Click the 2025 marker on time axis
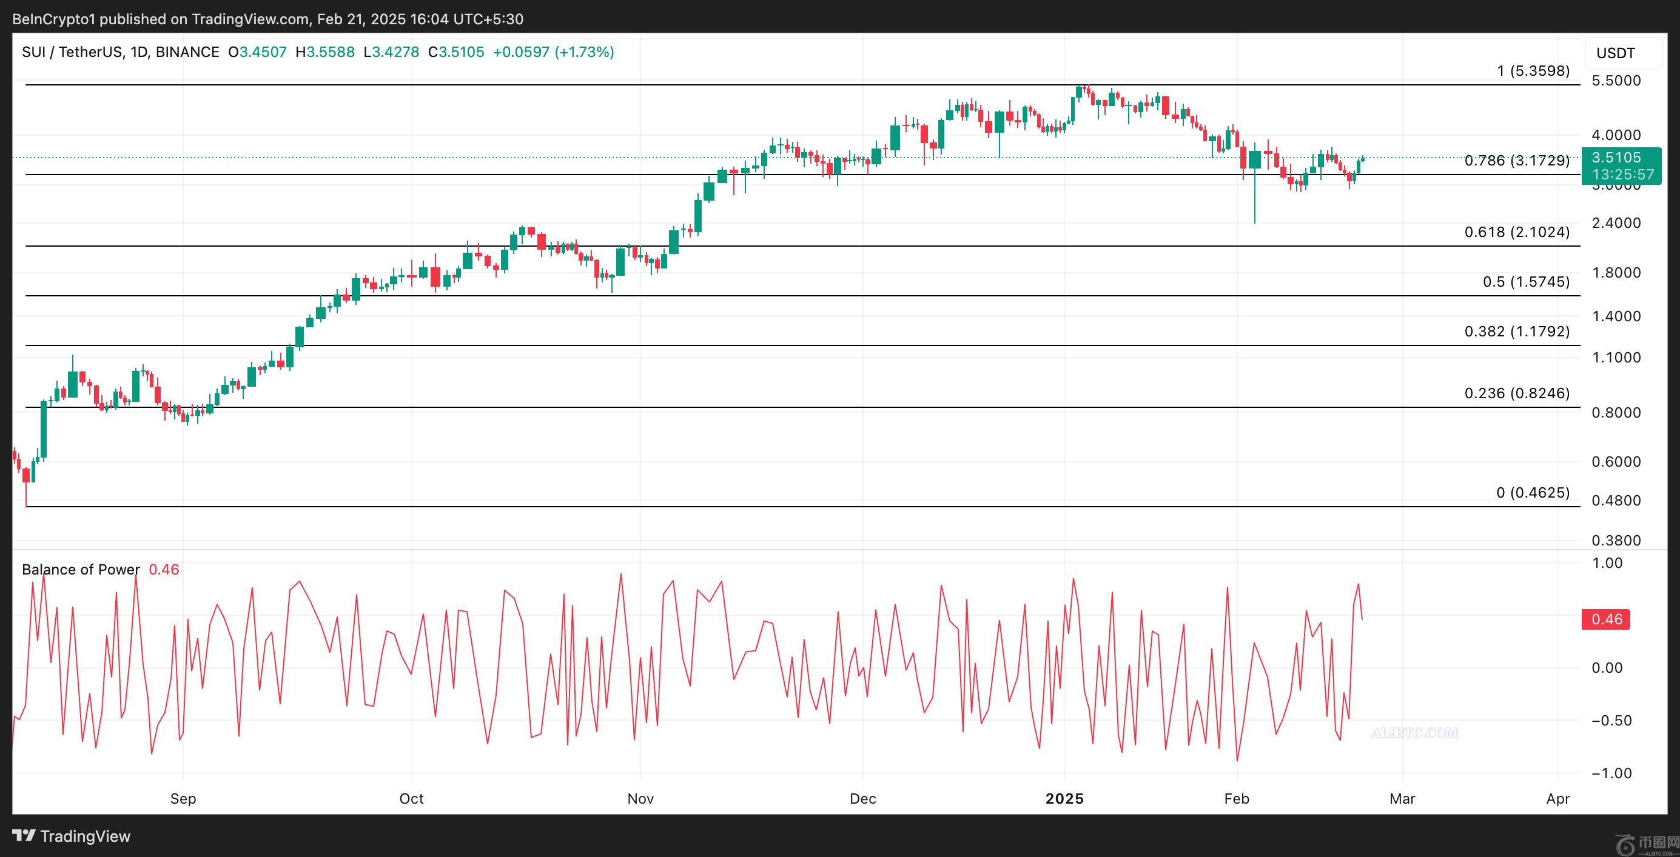The height and width of the screenshot is (857, 1680). 1064,798
